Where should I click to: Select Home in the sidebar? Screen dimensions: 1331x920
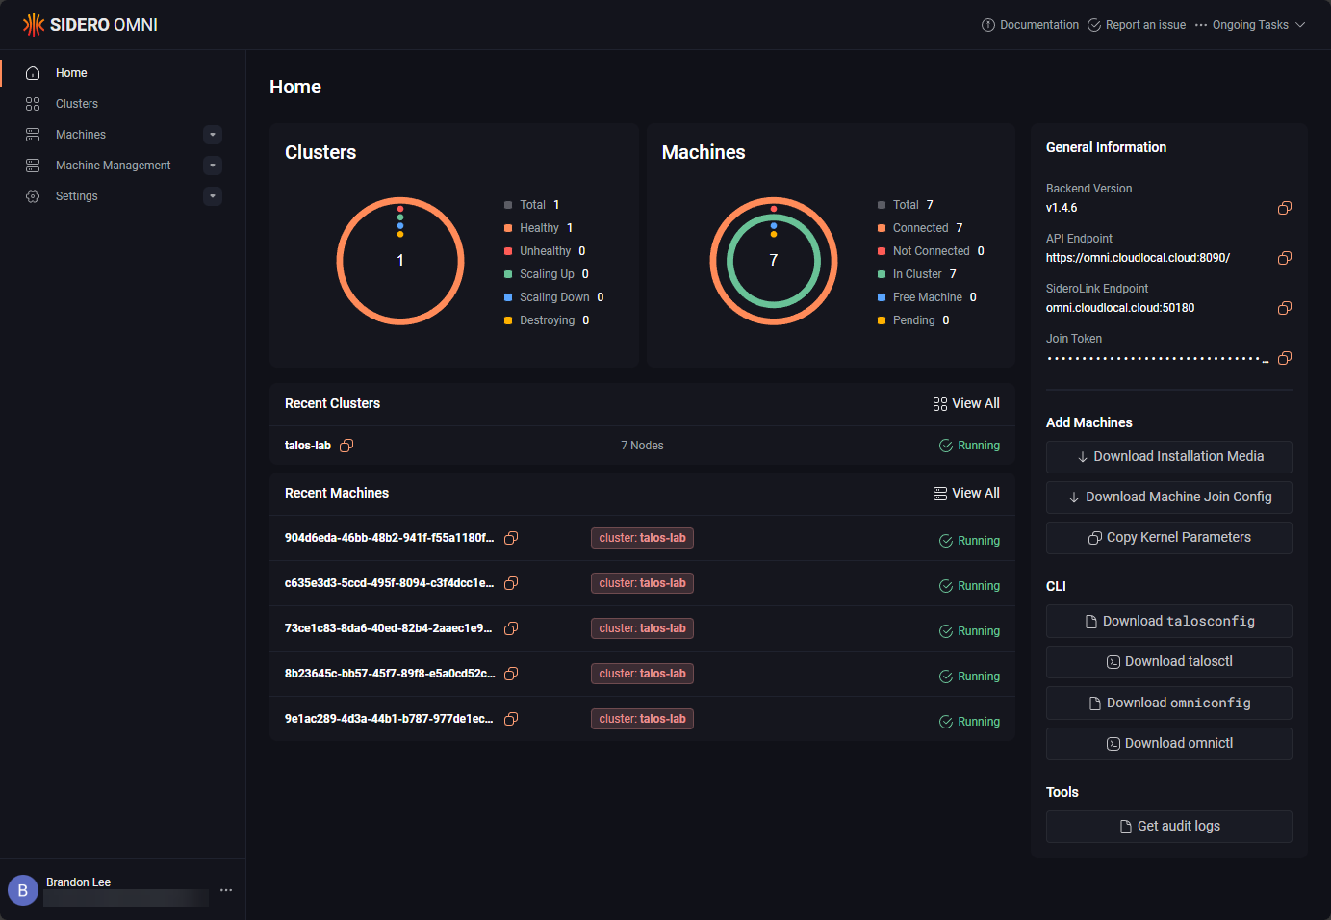71,73
